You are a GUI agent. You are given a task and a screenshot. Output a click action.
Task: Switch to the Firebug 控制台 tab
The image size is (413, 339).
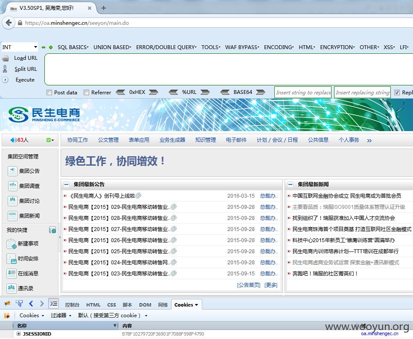72,305
